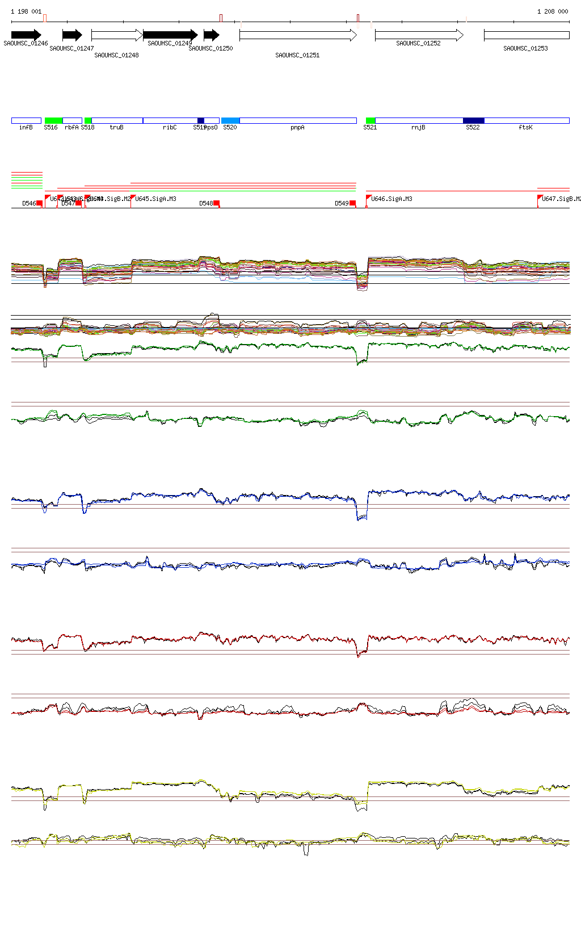Click the SAOUHSC_01252 white gene arrow
Screen dimensions: 581x931
[419, 35]
